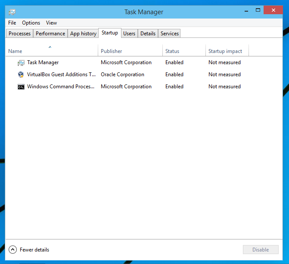Maximize the Task Manager window
Image resolution: width=289 pixels, height=264 pixels.
(258, 10)
